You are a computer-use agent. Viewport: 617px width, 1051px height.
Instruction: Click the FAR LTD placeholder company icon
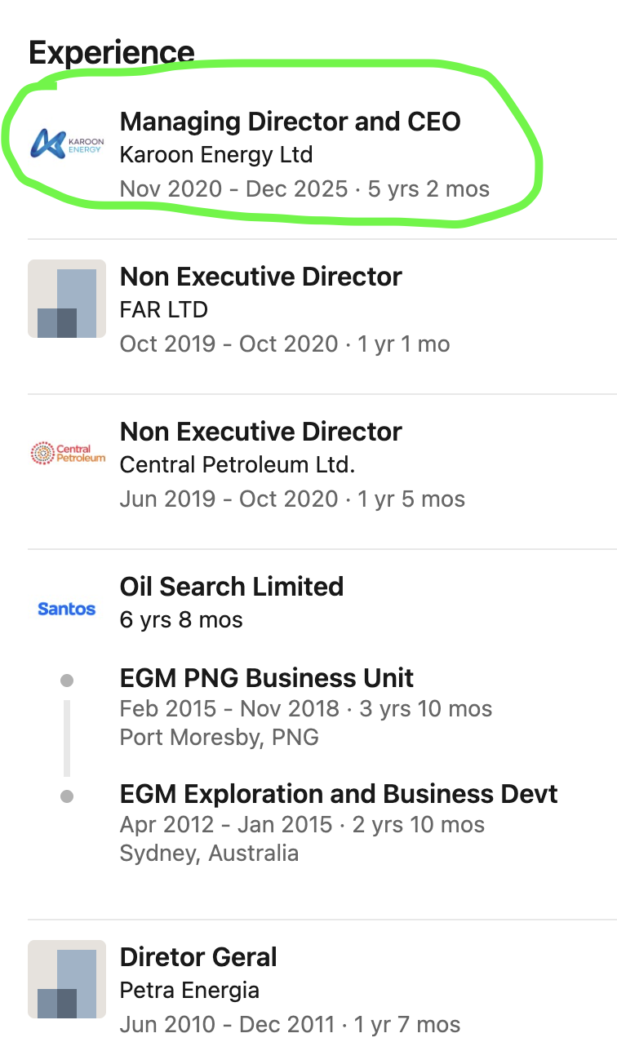(x=67, y=299)
